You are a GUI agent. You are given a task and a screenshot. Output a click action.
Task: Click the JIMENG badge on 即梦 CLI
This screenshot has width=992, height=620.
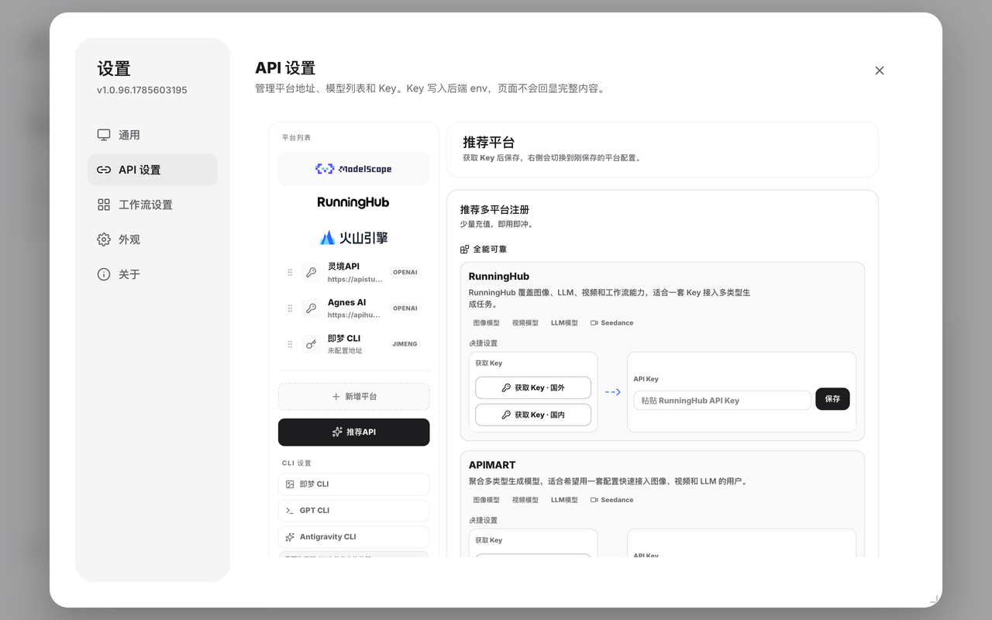pyautogui.click(x=405, y=344)
